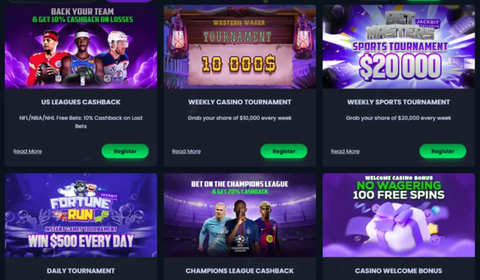Click Register under Weekly Casino Tournament
This screenshot has width=480, height=280.
pyautogui.click(x=284, y=151)
